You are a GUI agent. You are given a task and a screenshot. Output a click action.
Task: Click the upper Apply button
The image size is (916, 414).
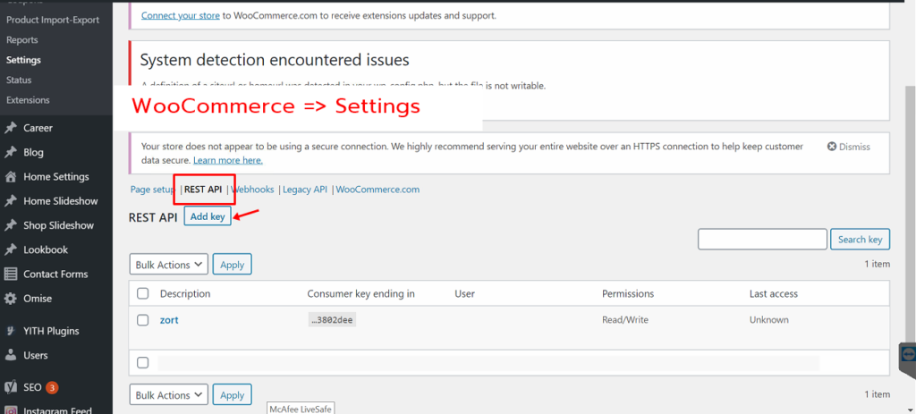coord(232,265)
